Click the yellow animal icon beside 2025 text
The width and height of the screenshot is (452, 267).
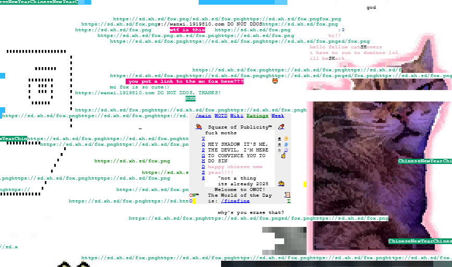click(282, 183)
